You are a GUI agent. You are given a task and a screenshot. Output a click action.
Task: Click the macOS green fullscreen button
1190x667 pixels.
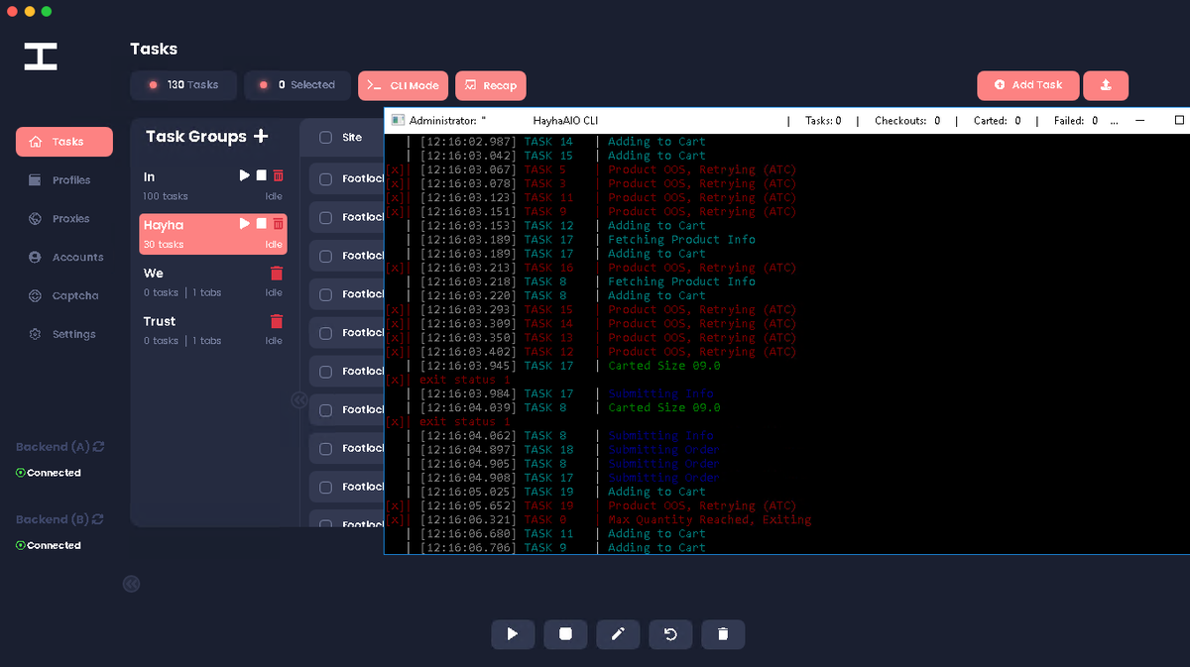(x=47, y=11)
